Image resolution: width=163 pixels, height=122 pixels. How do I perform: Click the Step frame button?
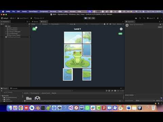tap(93, 18)
